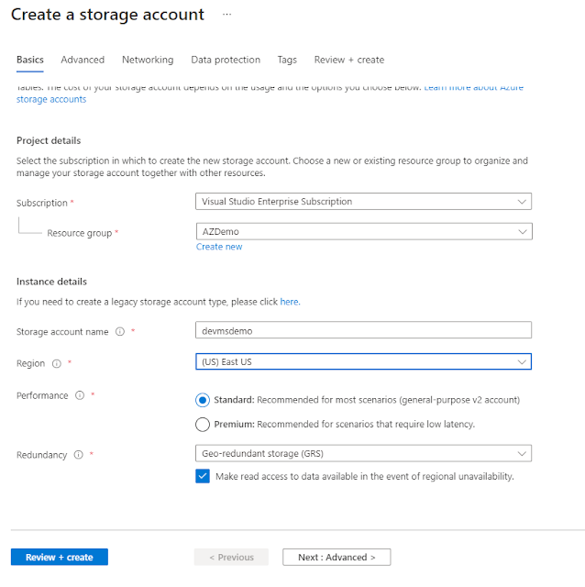Click the Performance info icon

(80, 396)
